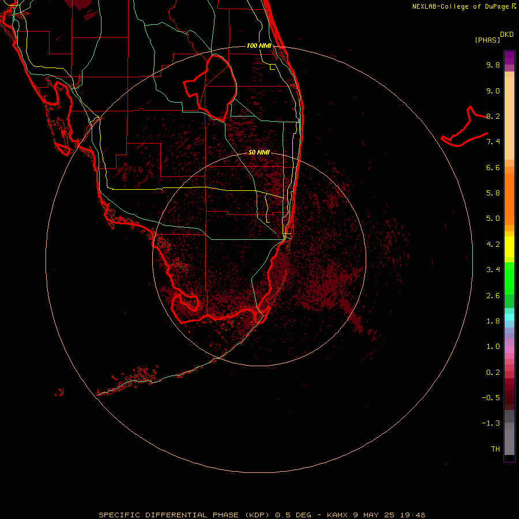
Task: Pick the cyan segment of the color bar
Action: 509,317
